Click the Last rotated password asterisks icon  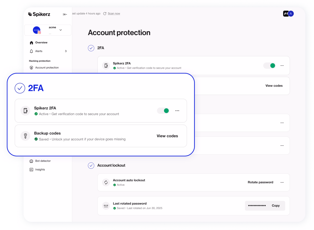(106, 206)
